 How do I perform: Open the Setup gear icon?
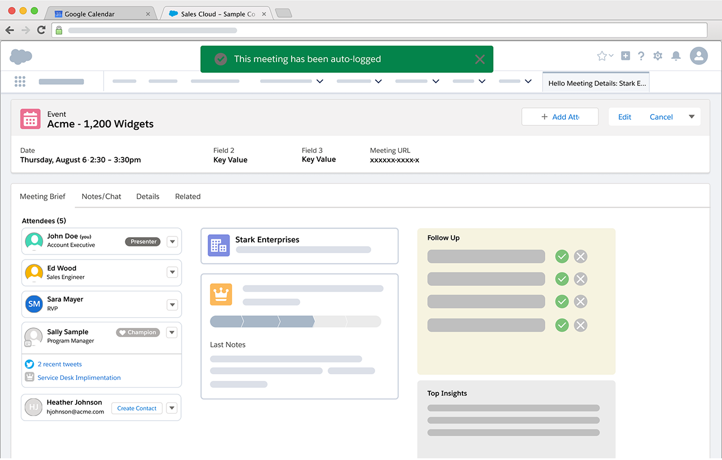click(658, 56)
